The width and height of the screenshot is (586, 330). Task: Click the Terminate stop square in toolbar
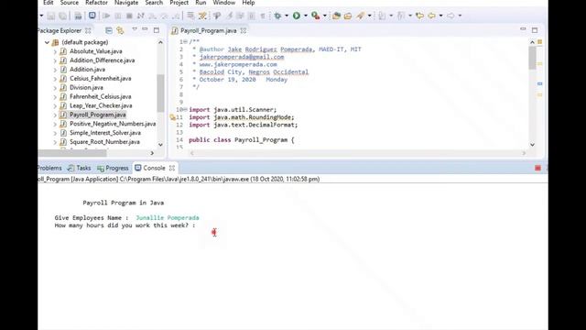point(129,16)
